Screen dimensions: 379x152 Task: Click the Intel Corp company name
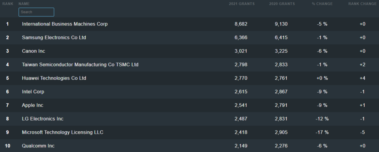click(33, 92)
